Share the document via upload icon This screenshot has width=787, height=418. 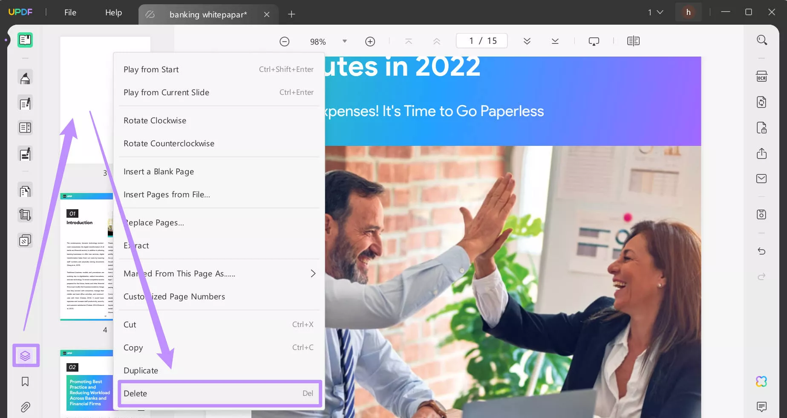tap(762, 153)
